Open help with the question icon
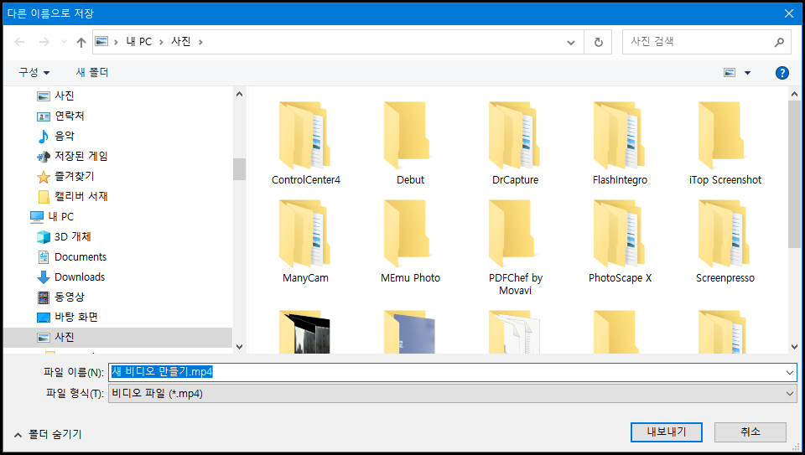Screen dimensions: 805x455 (x=782, y=73)
